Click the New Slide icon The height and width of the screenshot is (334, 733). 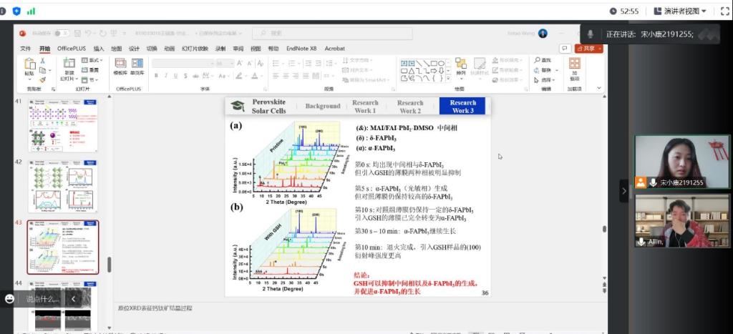pos(69,66)
